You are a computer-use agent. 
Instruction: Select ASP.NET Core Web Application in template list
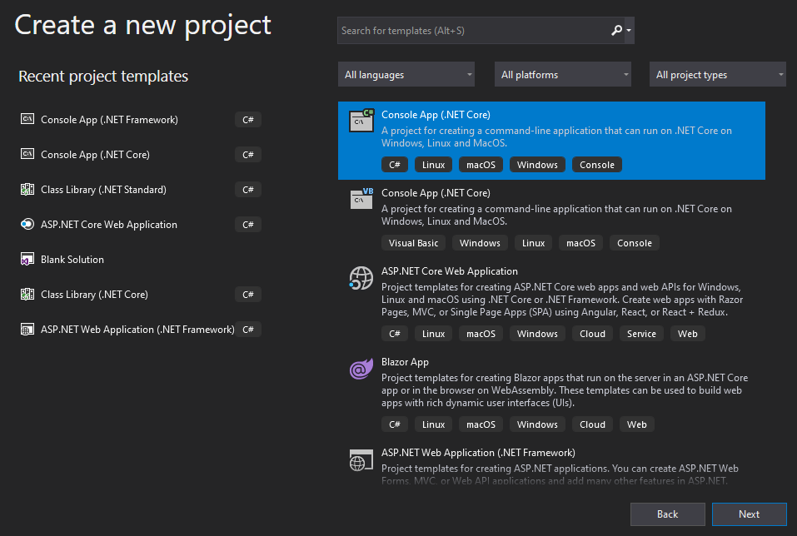click(450, 271)
